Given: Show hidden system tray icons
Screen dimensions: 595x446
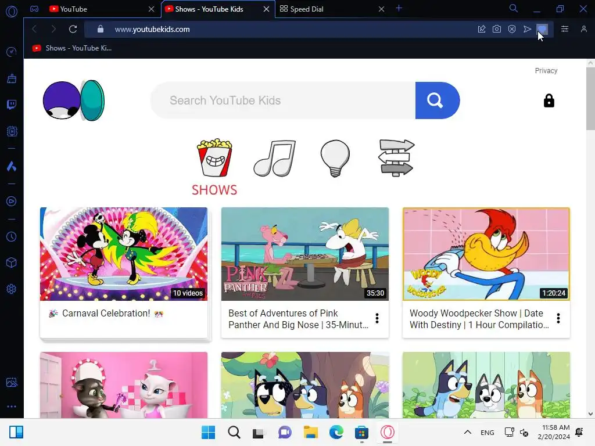Looking at the screenshot, I should pos(468,432).
